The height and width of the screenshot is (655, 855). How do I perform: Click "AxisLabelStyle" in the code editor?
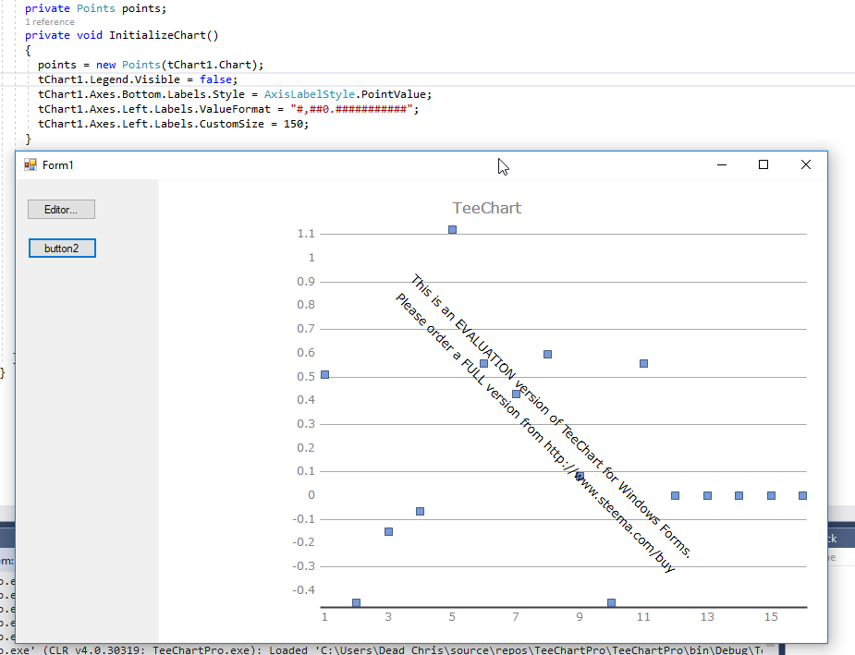(309, 94)
